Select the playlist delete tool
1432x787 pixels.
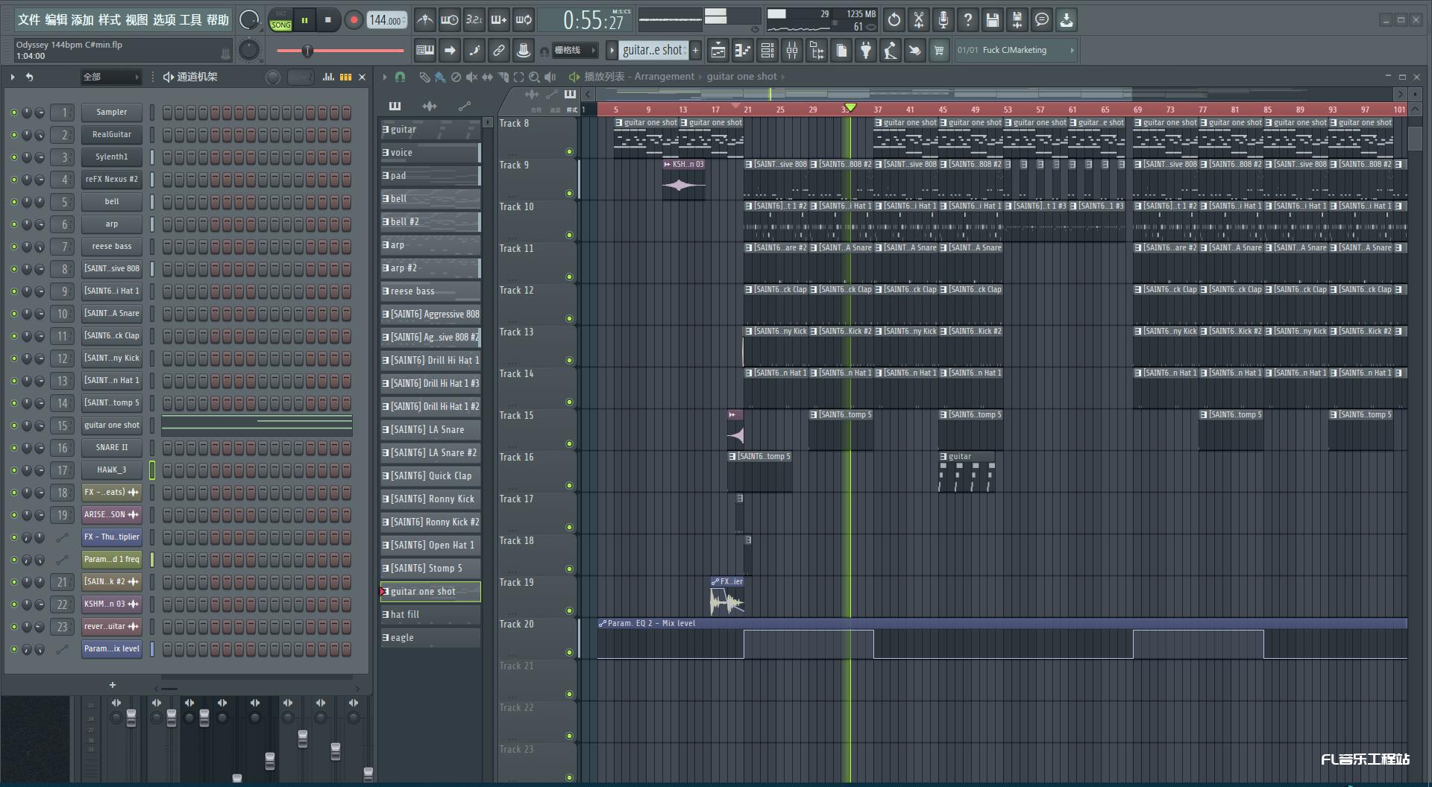pyautogui.click(x=456, y=77)
